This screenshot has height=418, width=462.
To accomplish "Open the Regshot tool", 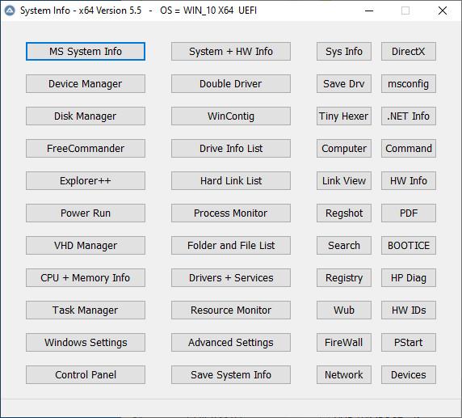I will 344,213.
